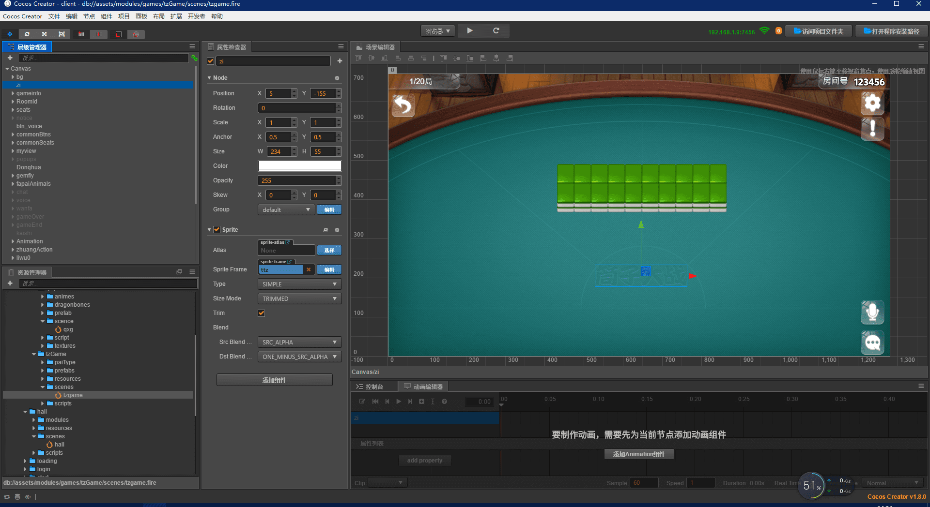930x507 pixels.
Task: Click hierarchy search field
Action: tap(104, 58)
